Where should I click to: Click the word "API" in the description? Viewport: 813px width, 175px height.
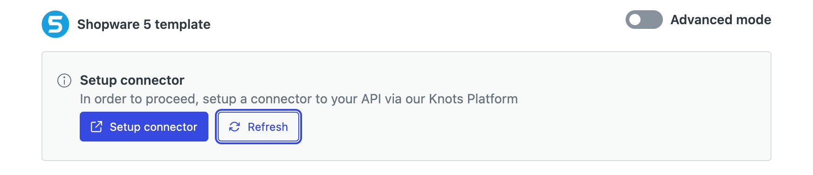click(x=371, y=99)
